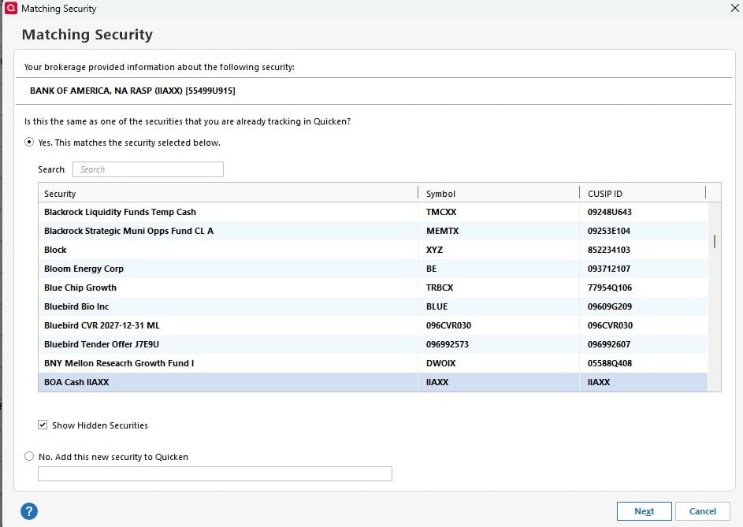The height and width of the screenshot is (527, 743).
Task: Click the CUSIP ID column header
Action: tap(638, 194)
